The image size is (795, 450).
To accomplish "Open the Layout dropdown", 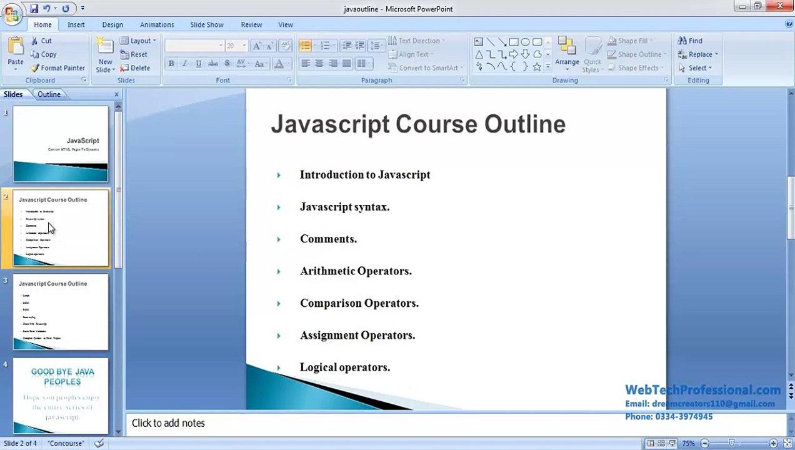I will tap(138, 41).
